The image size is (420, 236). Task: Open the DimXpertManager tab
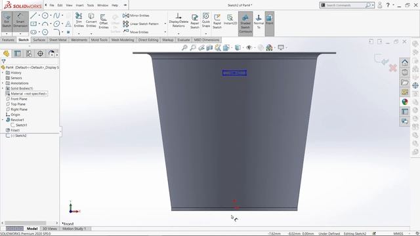tap(40, 54)
